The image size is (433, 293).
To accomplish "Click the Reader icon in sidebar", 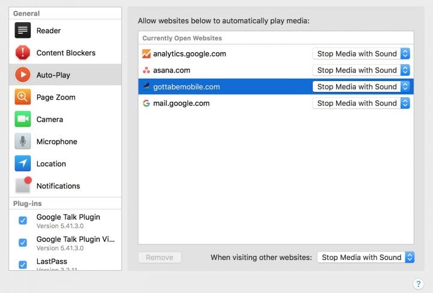I will (23, 30).
